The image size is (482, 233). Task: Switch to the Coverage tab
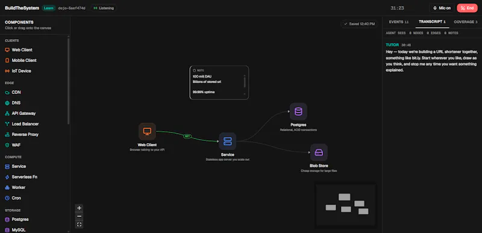coord(465,22)
